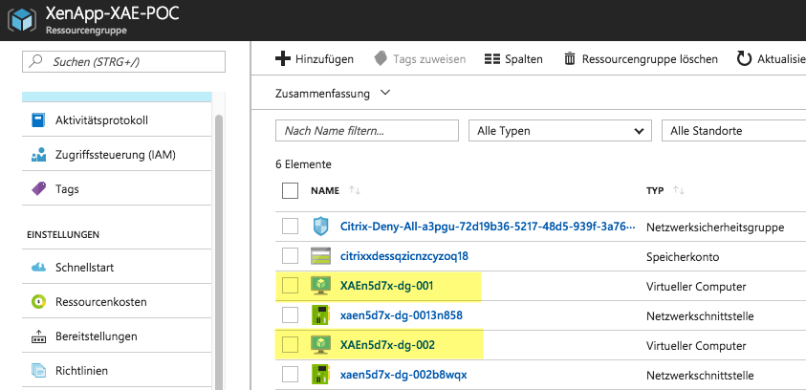
Task: Click the plus icon for Hinzufügen
Action: pos(283,58)
